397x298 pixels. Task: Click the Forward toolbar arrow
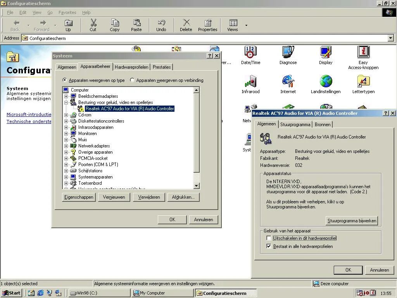41,25
